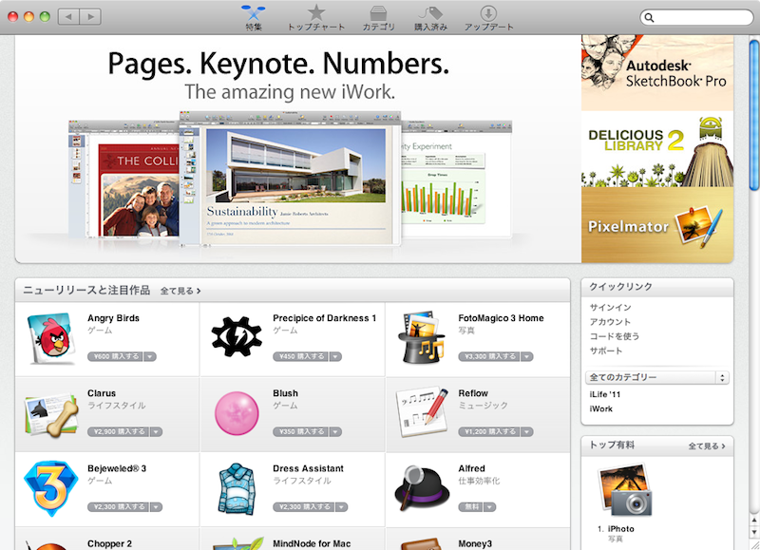Buy Bejeweled 3 for ¥2,300
The height and width of the screenshot is (550, 760).
pos(118,507)
